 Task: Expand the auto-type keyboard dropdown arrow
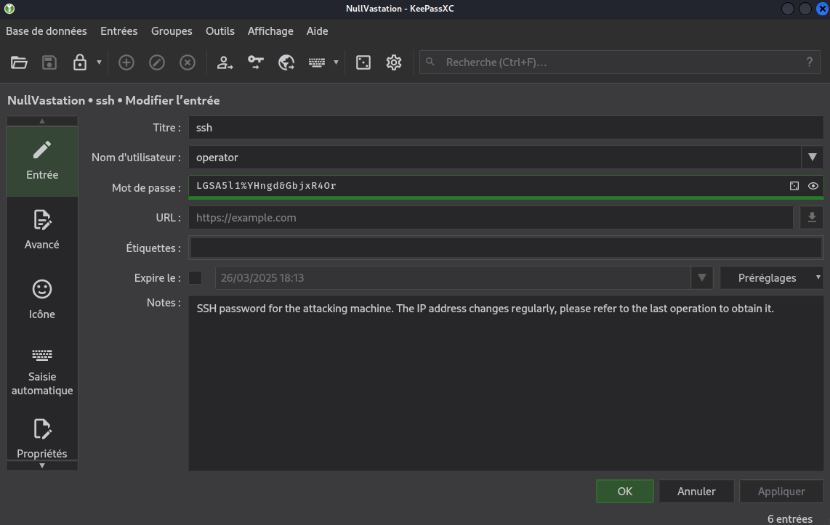(336, 62)
